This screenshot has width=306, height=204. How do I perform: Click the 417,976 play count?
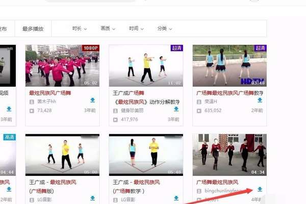click(129, 119)
